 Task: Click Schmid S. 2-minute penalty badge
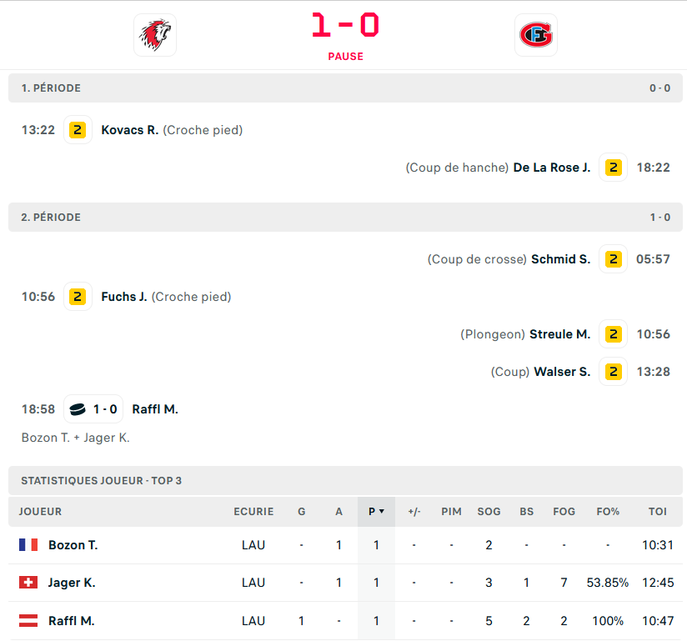point(614,259)
